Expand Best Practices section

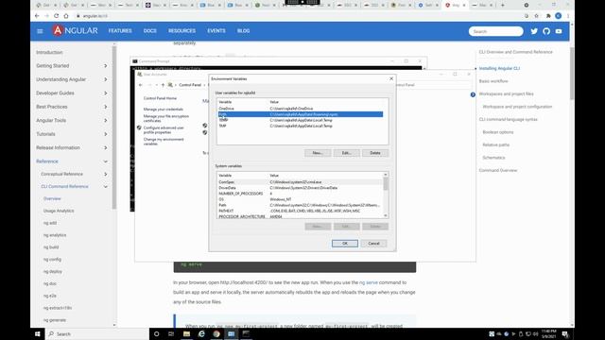tap(105, 107)
